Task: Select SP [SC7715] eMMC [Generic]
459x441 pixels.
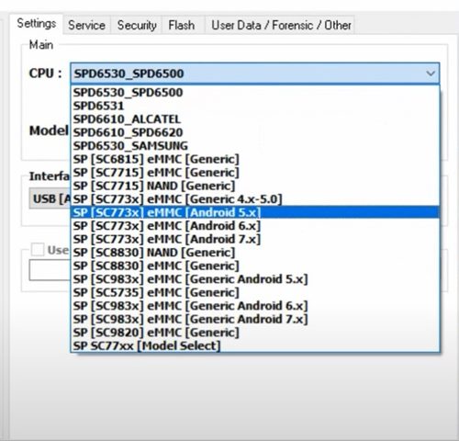Action: (255, 173)
